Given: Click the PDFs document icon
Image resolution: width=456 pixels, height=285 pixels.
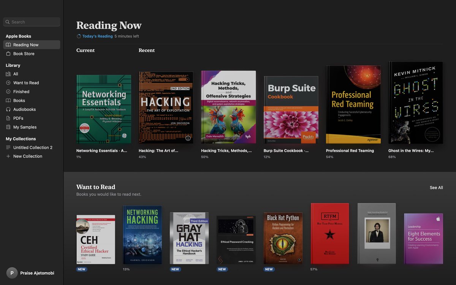Looking at the screenshot, I should [x=8, y=118].
